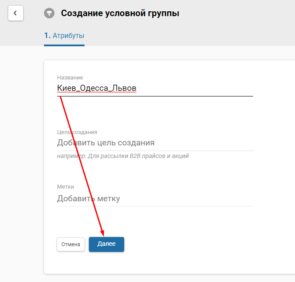Focus the Добавить цель создания field
The height and width of the screenshot is (282, 295).
155,143
